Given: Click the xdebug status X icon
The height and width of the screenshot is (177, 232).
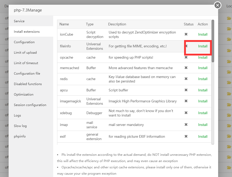Looking at the screenshot, I should tap(186, 113).
